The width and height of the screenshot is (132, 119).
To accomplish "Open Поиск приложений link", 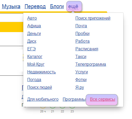I will point(93,18).
